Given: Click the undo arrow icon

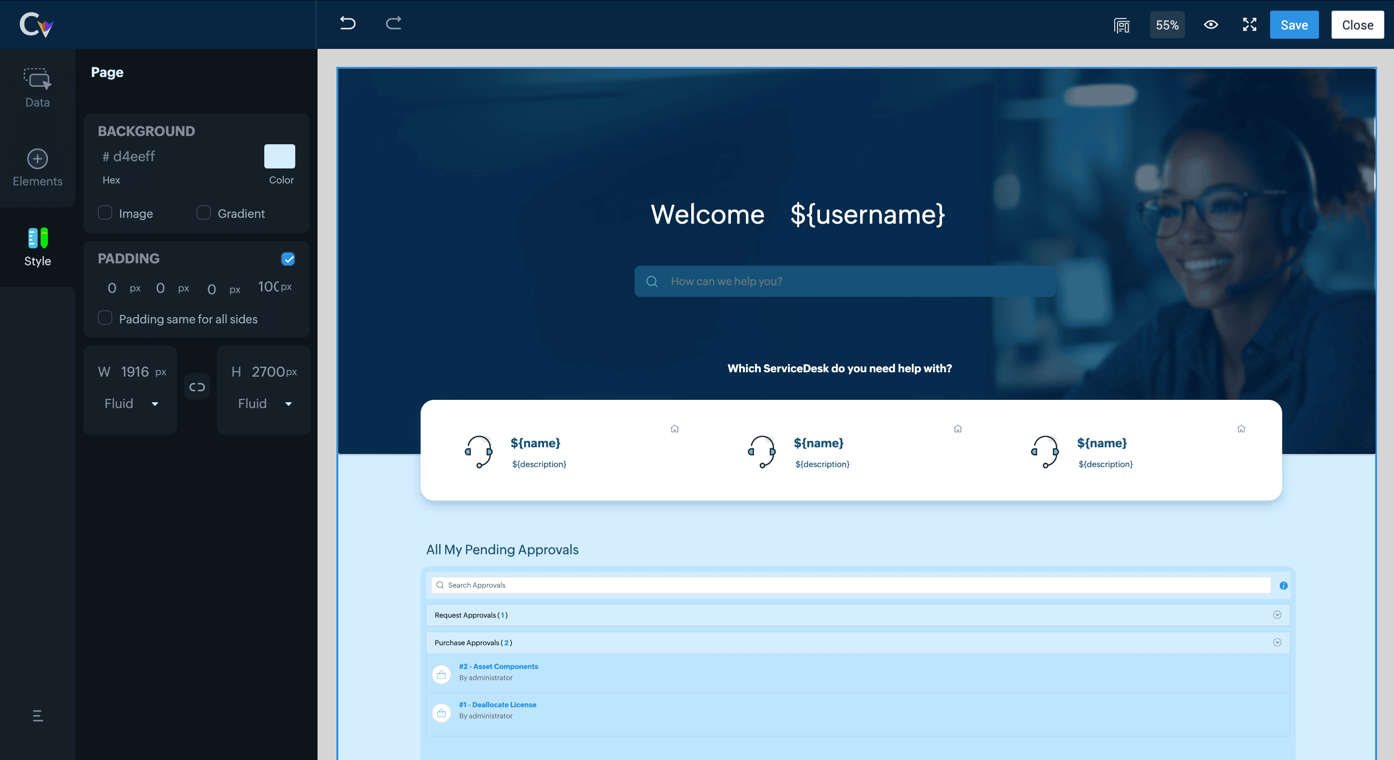Looking at the screenshot, I should point(348,23).
